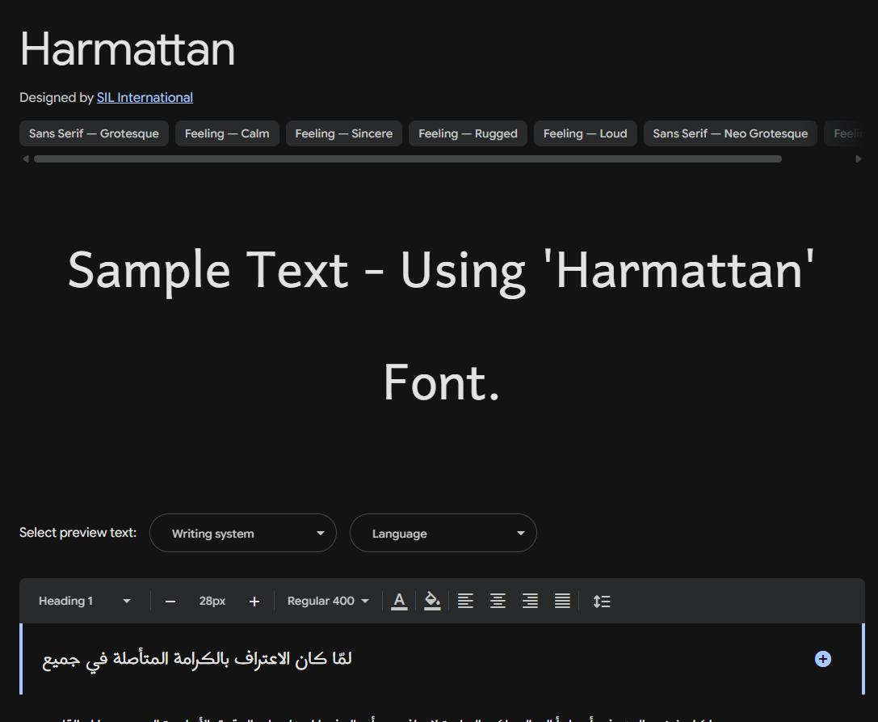
Task: Select the Sans Serif — Neo Grotesque tag
Action: coord(730,133)
